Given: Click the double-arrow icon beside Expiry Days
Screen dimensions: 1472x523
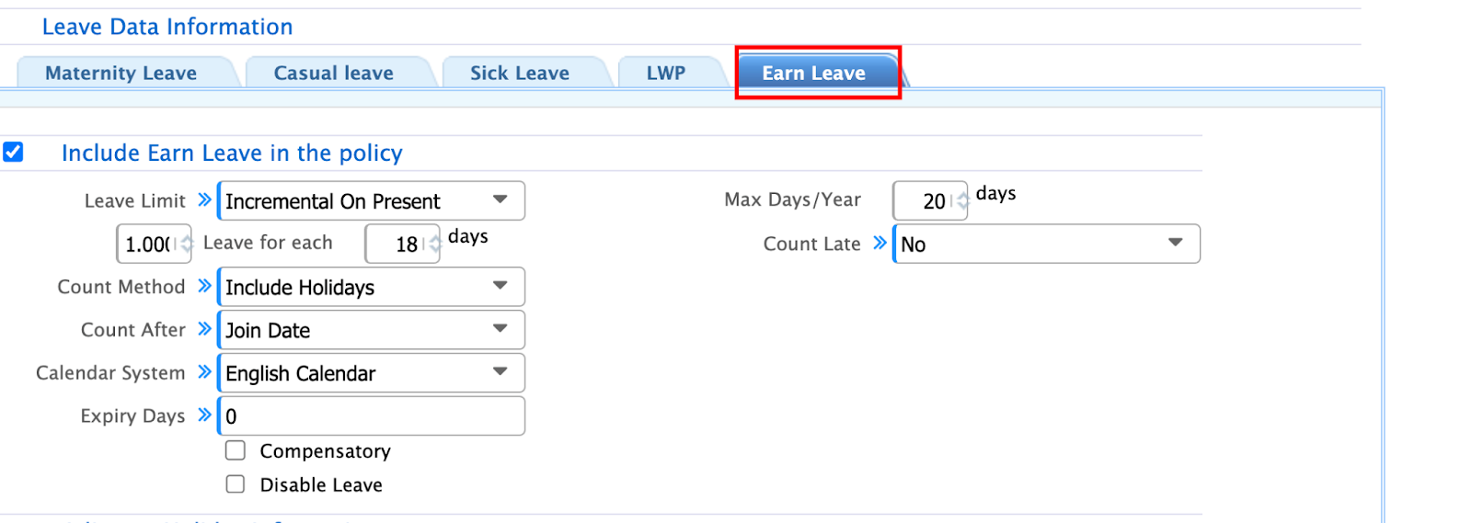Looking at the screenshot, I should pyautogui.click(x=204, y=415).
